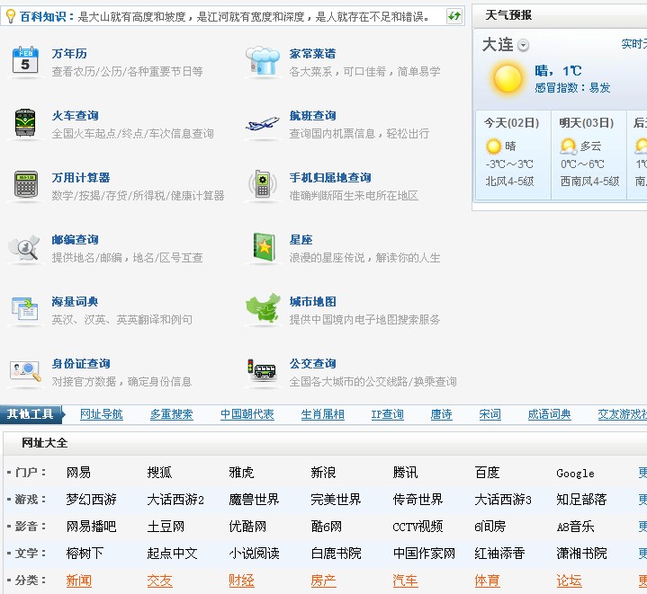This screenshot has width=647, height=594.
Task: Open the 航班查询 title link
Action: [x=312, y=115]
